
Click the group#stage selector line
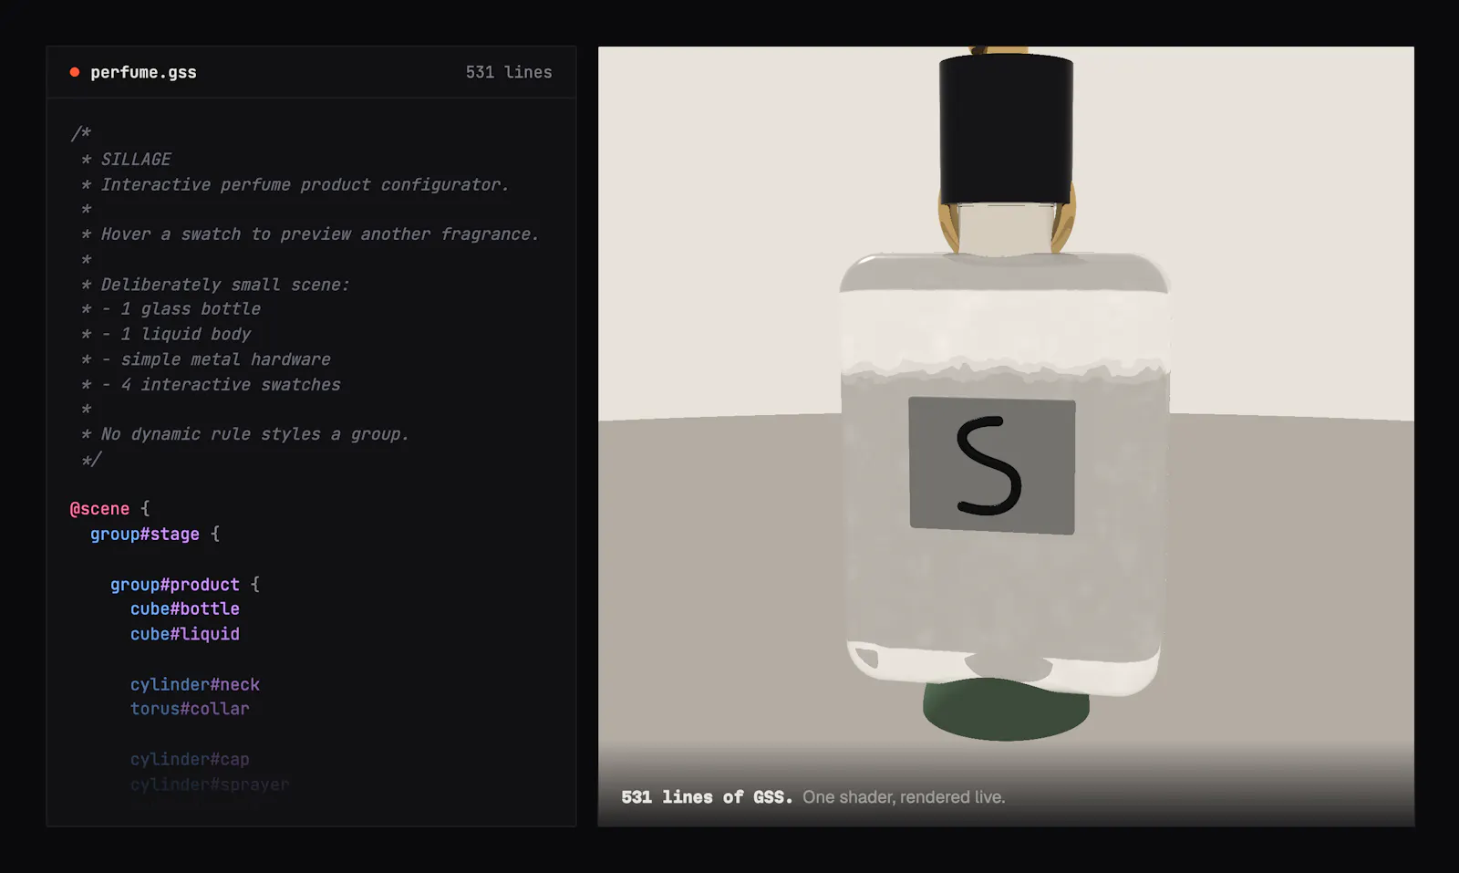[x=154, y=534]
